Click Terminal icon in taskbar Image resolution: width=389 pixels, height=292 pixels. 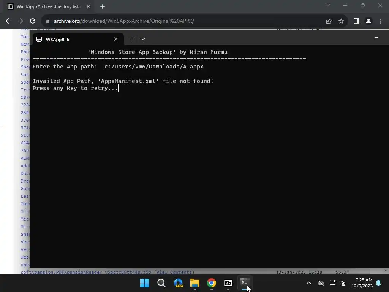[245, 283]
